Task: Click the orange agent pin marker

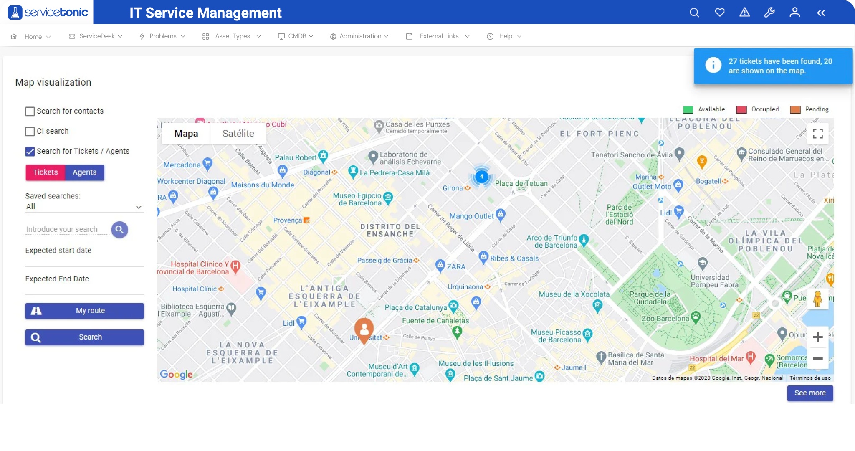Action: pyautogui.click(x=364, y=330)
